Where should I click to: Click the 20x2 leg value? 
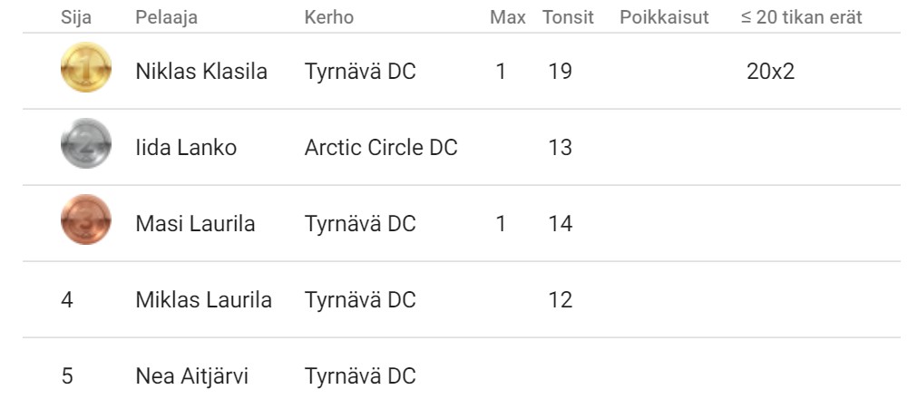(770, 72)
